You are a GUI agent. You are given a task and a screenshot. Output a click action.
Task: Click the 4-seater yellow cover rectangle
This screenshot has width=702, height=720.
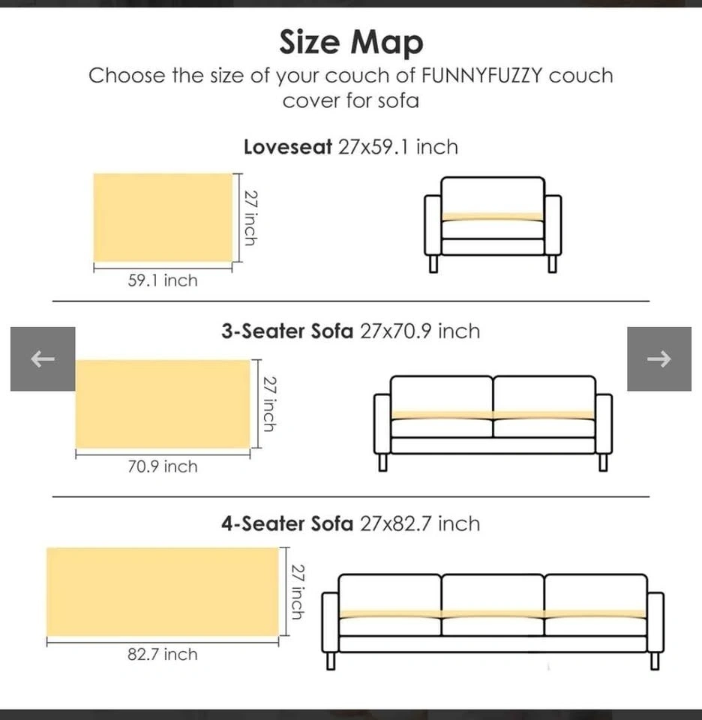pyautogui.click(x=163, y=592)
